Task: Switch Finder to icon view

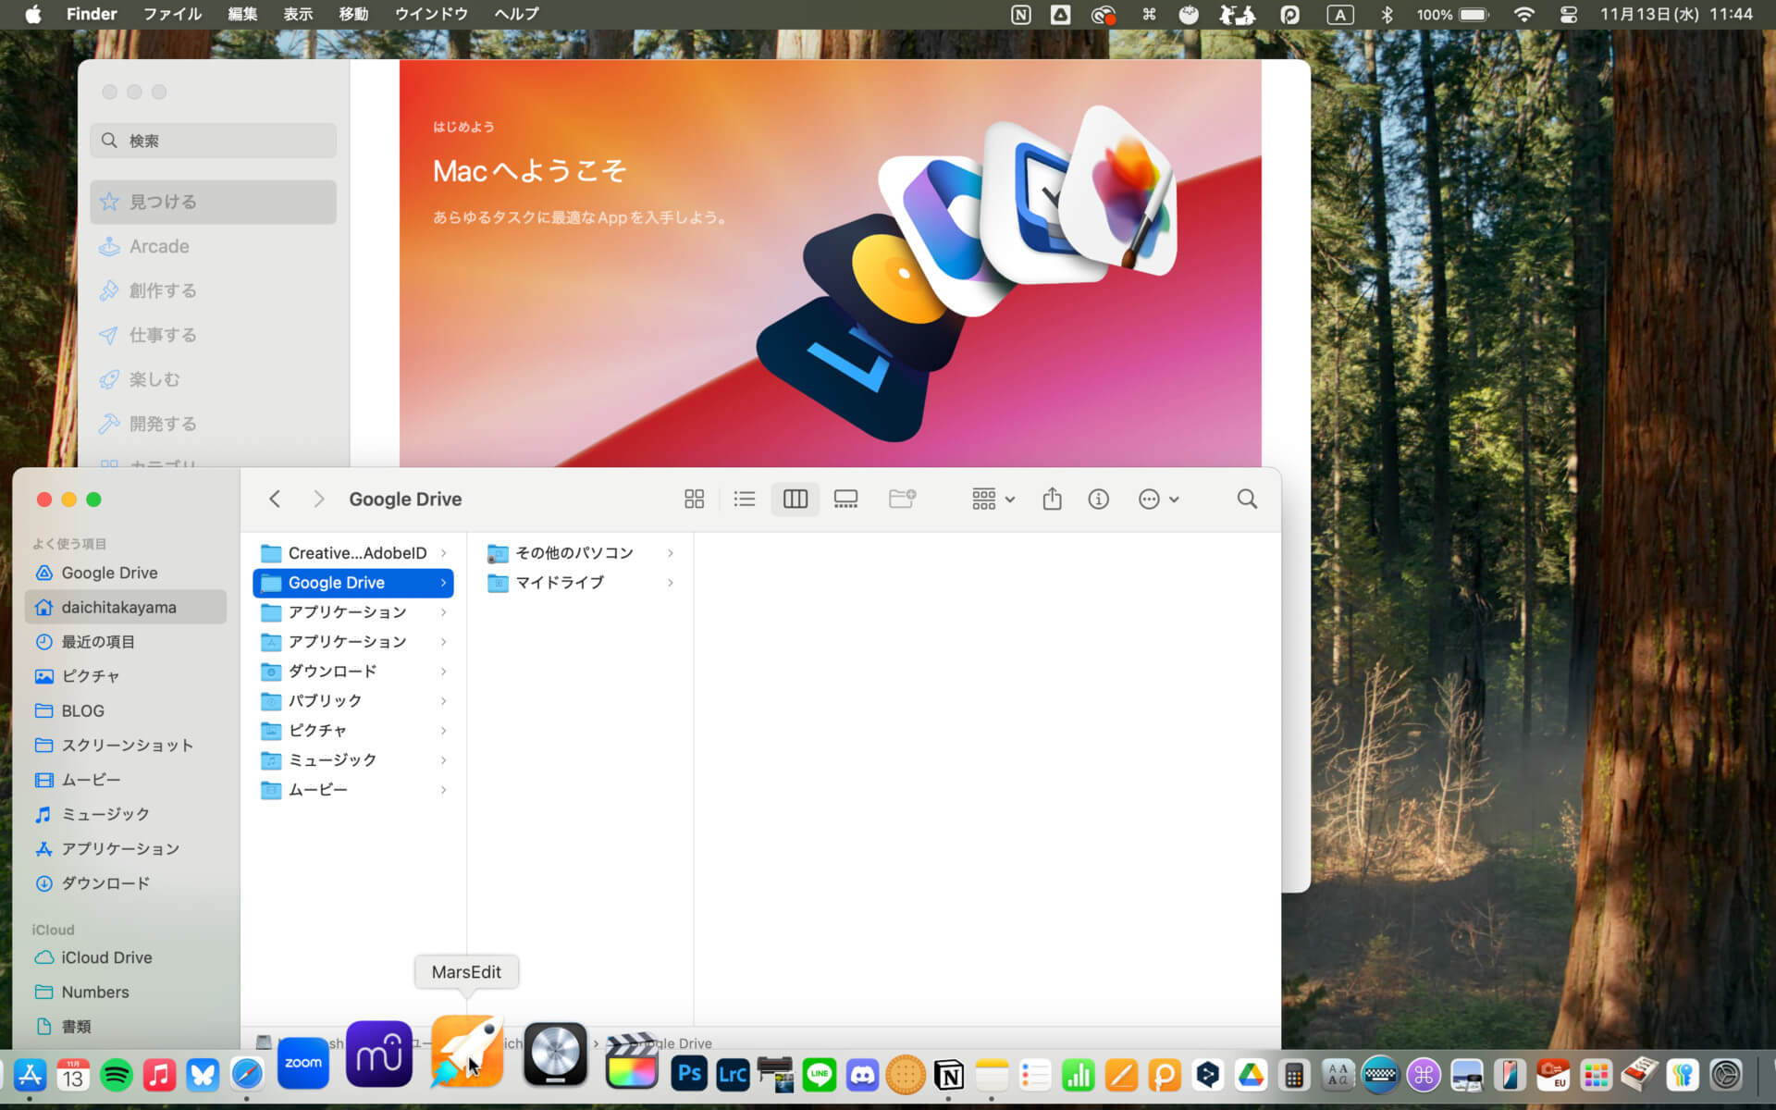Action: pos(694,499)
